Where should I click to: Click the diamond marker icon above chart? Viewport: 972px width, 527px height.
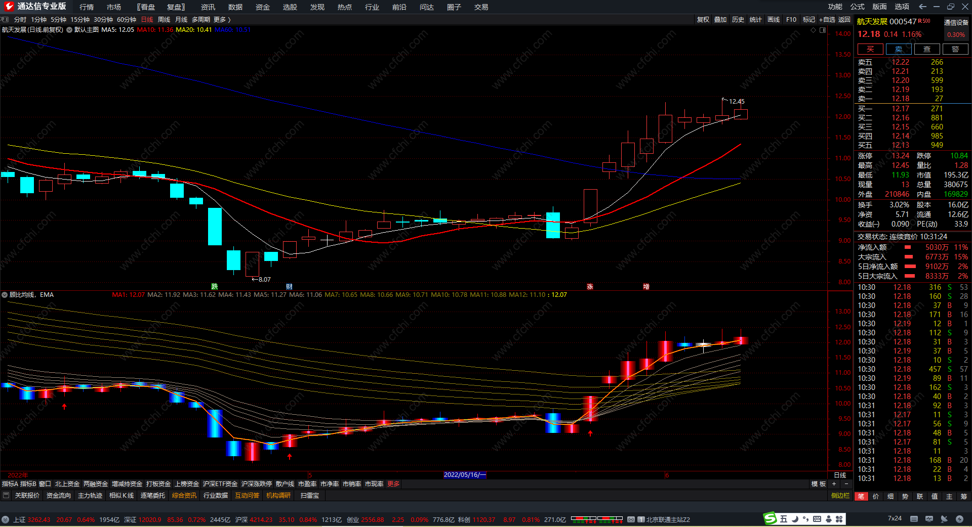pyautogui.click(x=814, y=30)
